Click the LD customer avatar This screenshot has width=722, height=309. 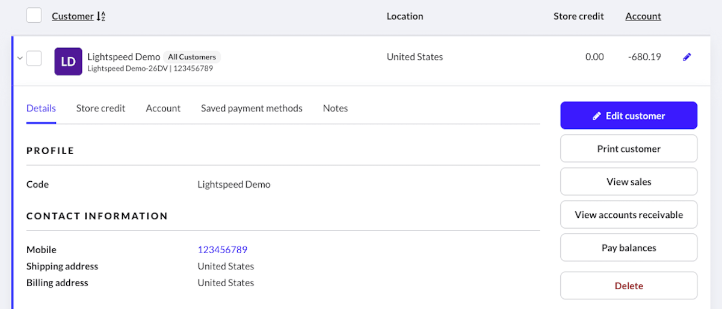tap(68, 61)
